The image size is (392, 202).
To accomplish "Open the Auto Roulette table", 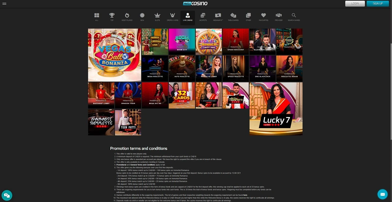I will click(182, 68).
